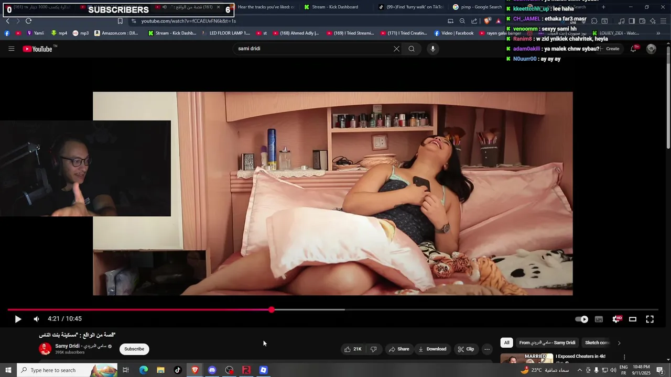Toggle the autoplay switch

click(x=581, y=319)
